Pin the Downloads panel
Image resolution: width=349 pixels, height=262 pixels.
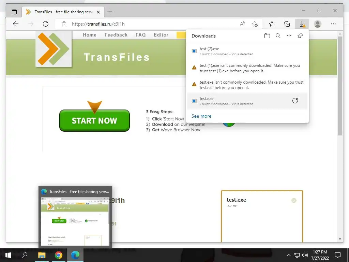300,35
